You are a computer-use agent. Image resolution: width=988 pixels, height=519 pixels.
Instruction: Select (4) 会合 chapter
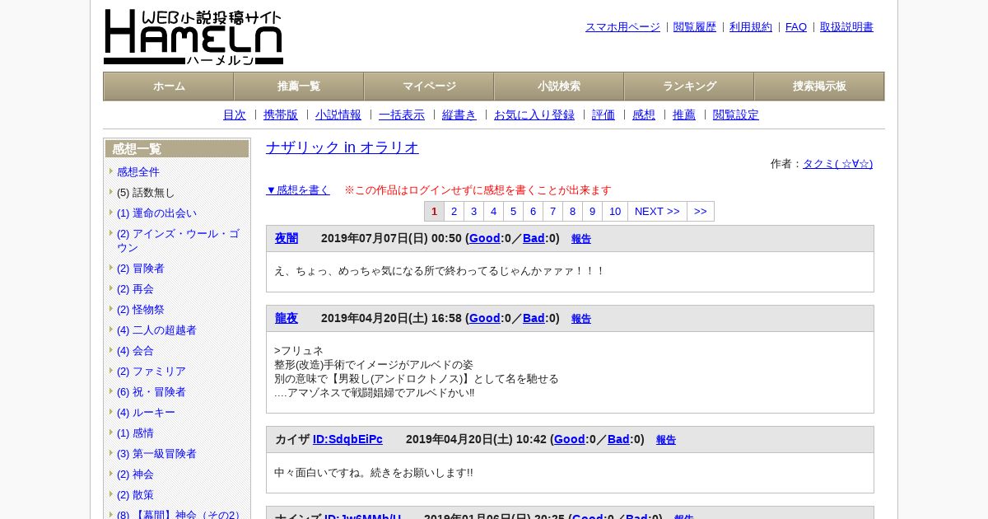click(135, 351)
